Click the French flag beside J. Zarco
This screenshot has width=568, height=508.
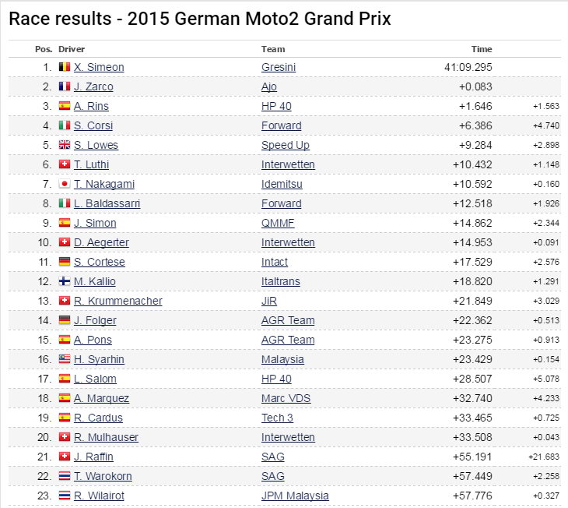[65, 87]
